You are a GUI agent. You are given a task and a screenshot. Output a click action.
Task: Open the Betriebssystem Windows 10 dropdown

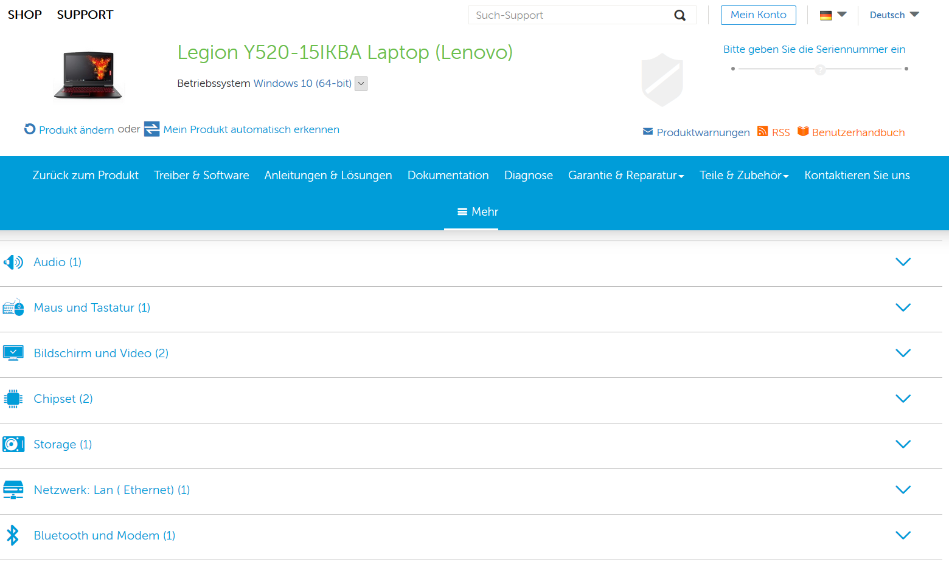pyautogui.click(x=361, y=83)
